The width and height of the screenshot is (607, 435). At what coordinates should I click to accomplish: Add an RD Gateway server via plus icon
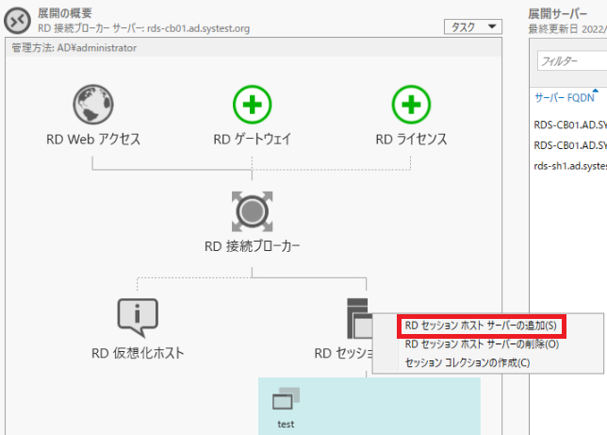click(253, 105)
